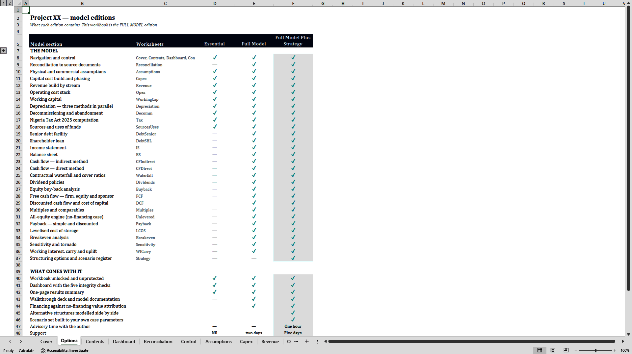Image resolution: width=632 pixels, height=354 pixels.
Task: Expand the collapsed row group with plus button
Action: pos(4,51)
